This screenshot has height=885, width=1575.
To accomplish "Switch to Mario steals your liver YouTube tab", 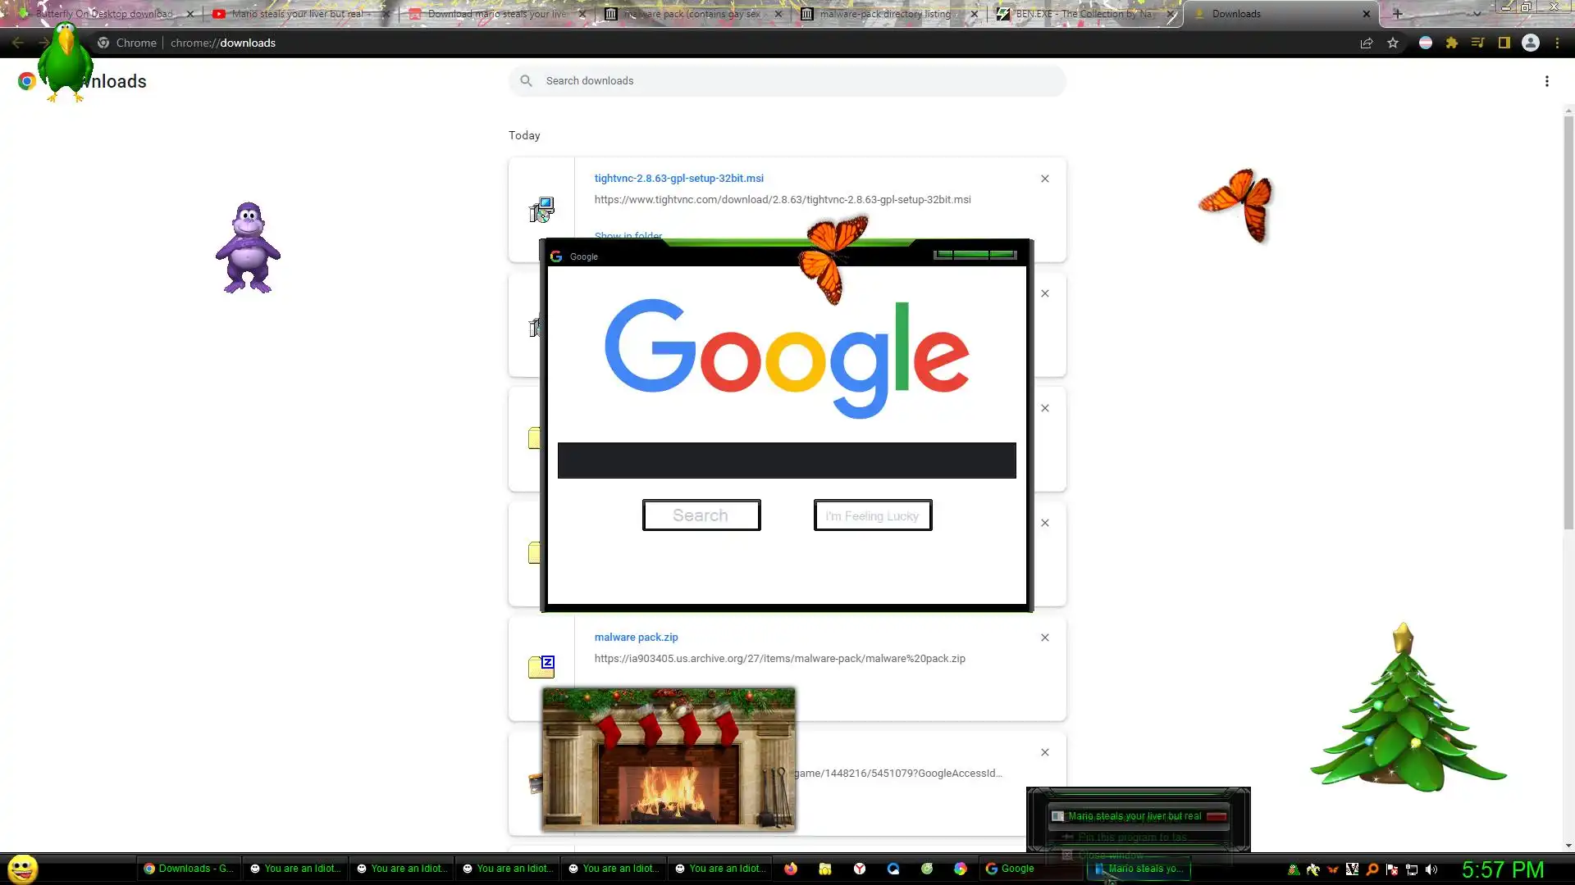I will [x=295, y=14].
